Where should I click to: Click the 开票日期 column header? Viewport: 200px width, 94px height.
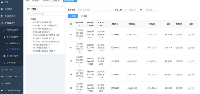152,24
